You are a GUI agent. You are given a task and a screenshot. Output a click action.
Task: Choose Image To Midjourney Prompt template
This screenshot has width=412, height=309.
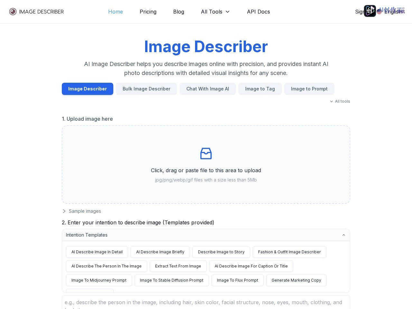tap(99, 280)
